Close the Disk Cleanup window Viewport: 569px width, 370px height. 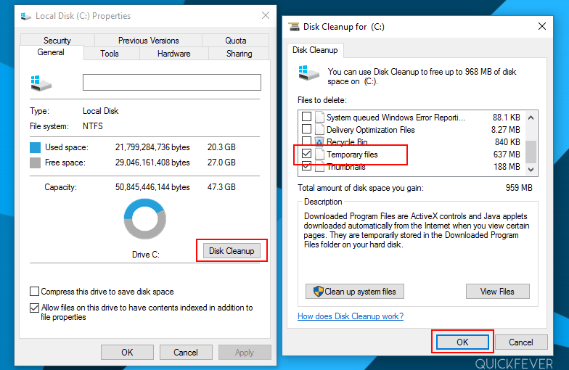point(542,26)
